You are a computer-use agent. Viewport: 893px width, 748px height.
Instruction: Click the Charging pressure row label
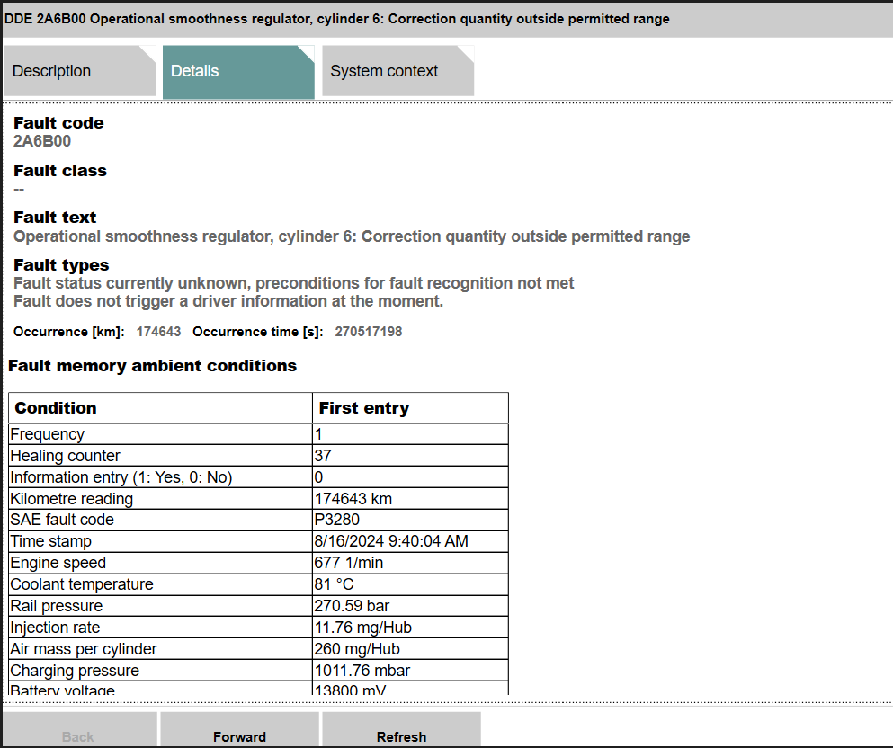tap(75, 671)
